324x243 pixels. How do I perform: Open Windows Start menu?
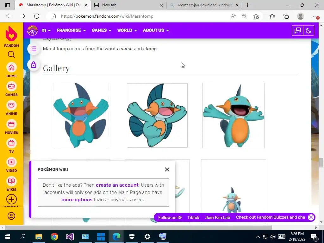click(x=8, y=237)
